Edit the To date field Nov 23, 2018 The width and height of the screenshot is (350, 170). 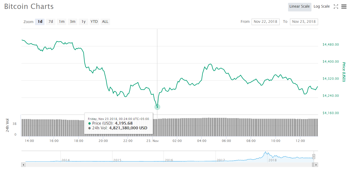point(304,22)
